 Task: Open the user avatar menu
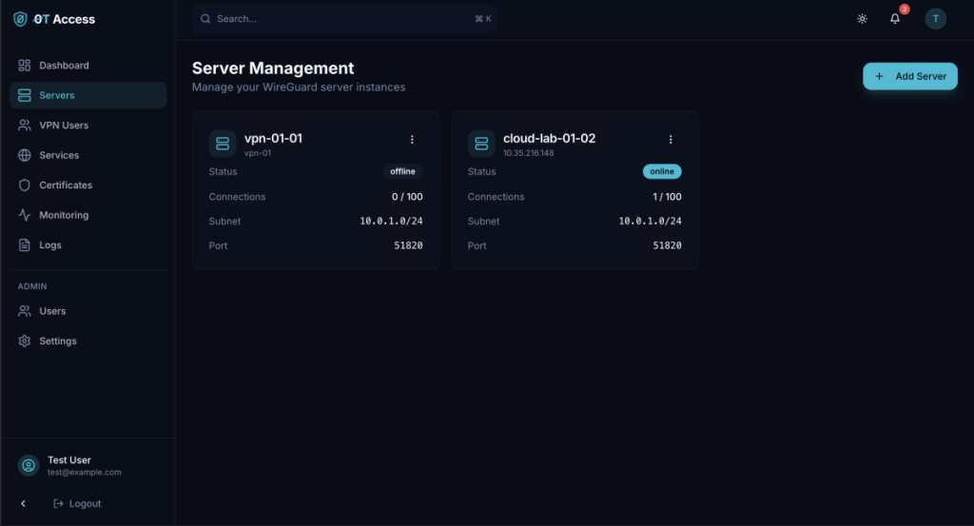[x=935, y=19]
